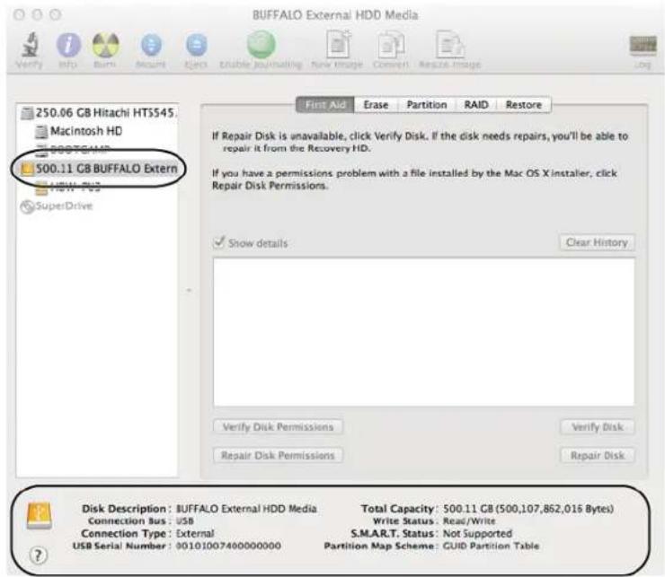This screenshot has height=577, width=665.
Task: Click the Burn toolbar icon
Action: coord(105,45)
